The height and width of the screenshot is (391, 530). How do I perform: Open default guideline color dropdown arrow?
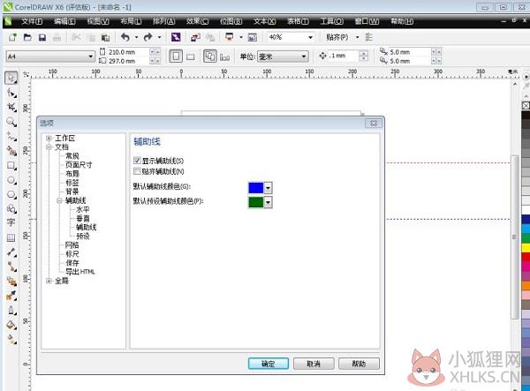(268, 188)
